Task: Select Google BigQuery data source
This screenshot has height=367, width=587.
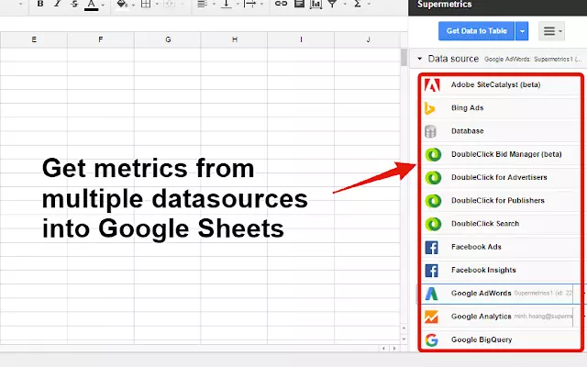Action: click(x=501, y=340)
